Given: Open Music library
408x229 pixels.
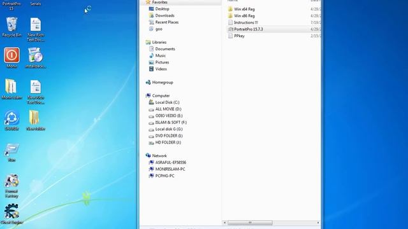Looking at the screenshot, I should 157,55.
